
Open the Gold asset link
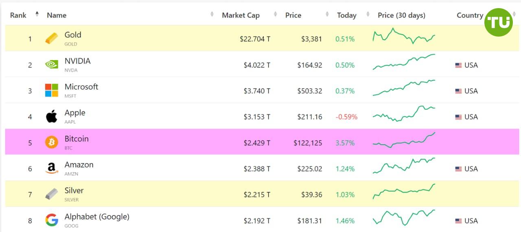click(73, 35)
